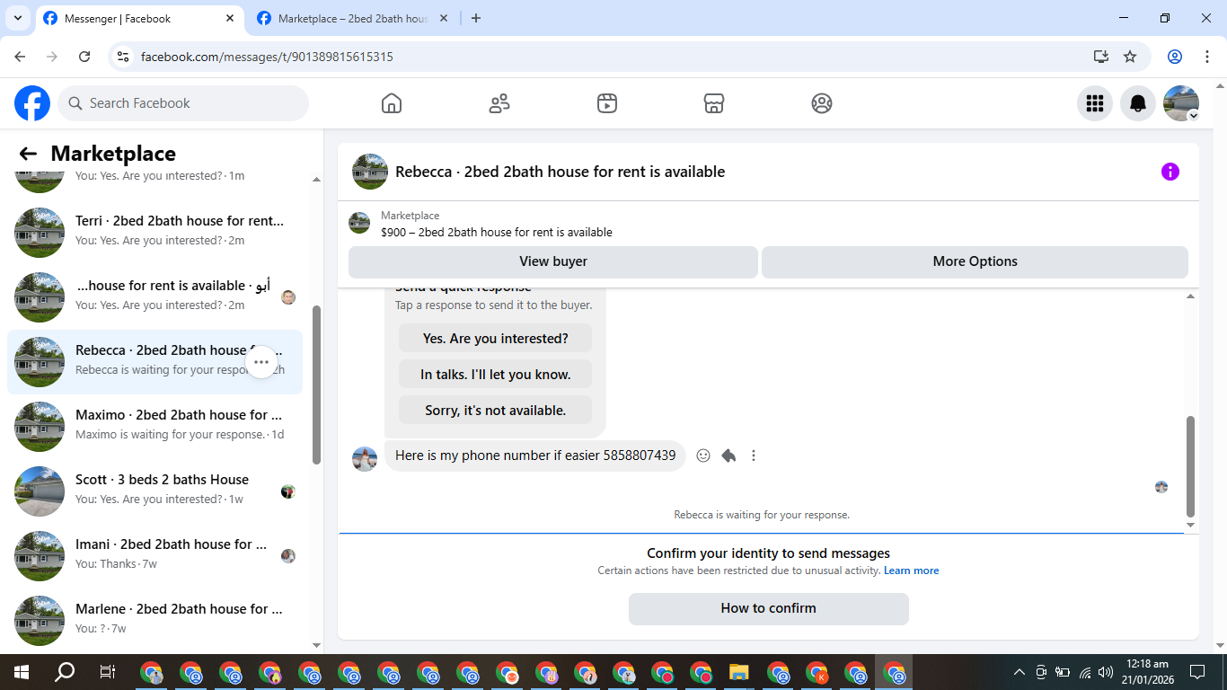Screen dimensions: 1227x690
Task: Click the Facebook logo
Action: pos(32,103)
